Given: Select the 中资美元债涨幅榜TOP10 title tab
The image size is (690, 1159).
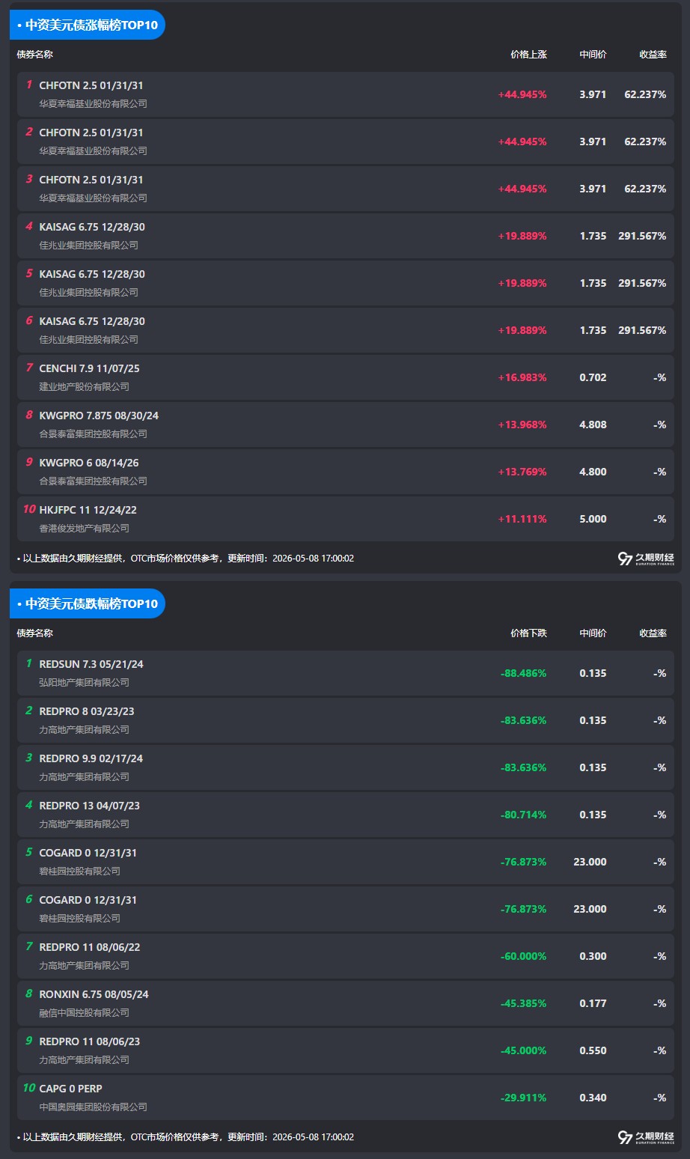Looking at the screenshot, I should pos(88,25).
